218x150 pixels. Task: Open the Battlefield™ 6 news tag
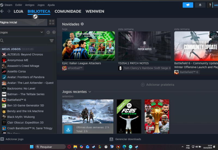point(187,72)
